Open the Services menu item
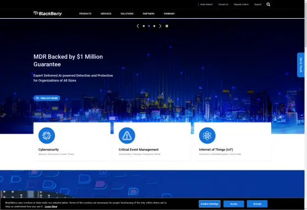Viewport: 307px width, 210px height. point(106,14)
